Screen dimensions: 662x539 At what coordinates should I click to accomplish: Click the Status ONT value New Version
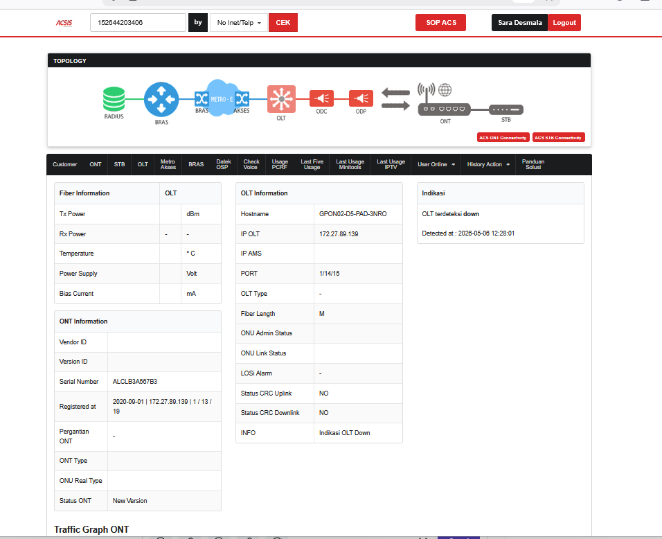[129, 501]
